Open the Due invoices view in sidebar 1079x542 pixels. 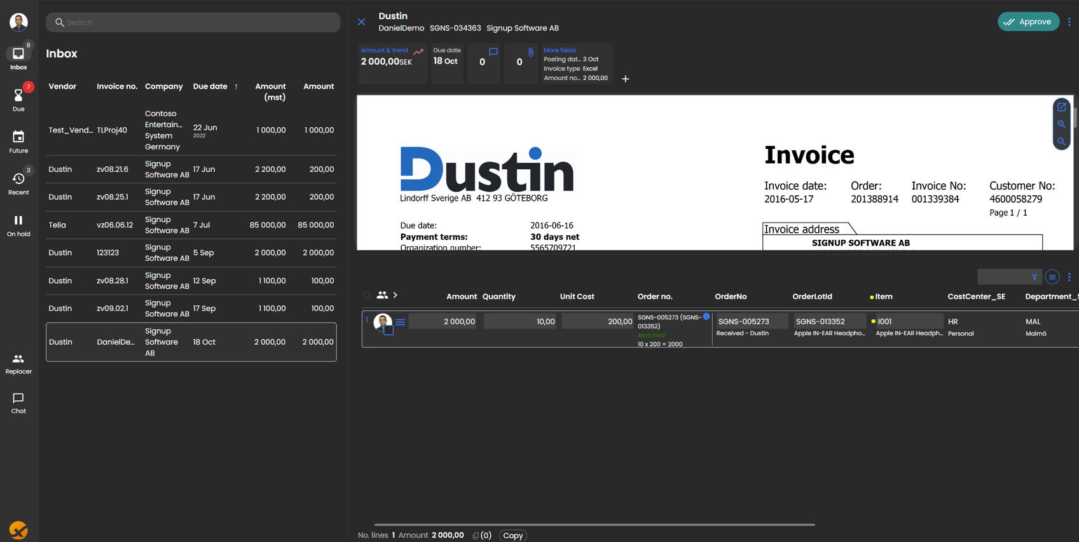click(x=18, y=99)
